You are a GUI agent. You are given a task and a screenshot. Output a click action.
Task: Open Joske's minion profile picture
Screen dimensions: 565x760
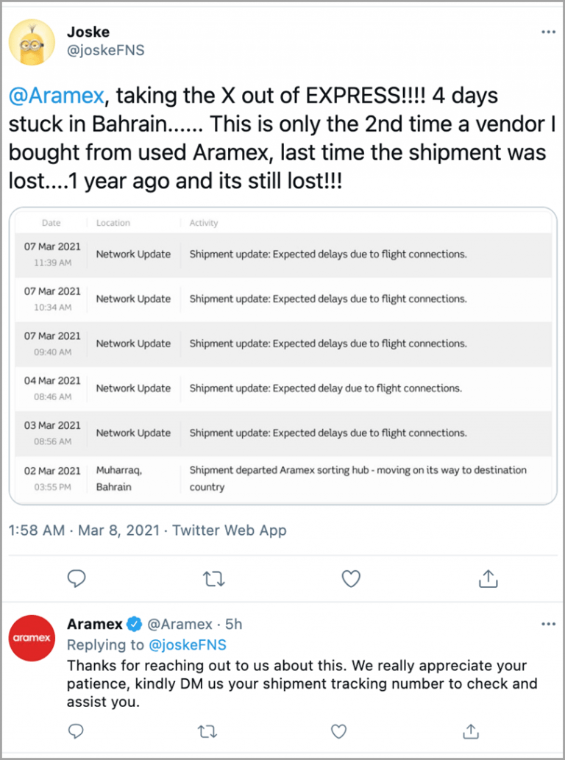click(x=32, y=43)
